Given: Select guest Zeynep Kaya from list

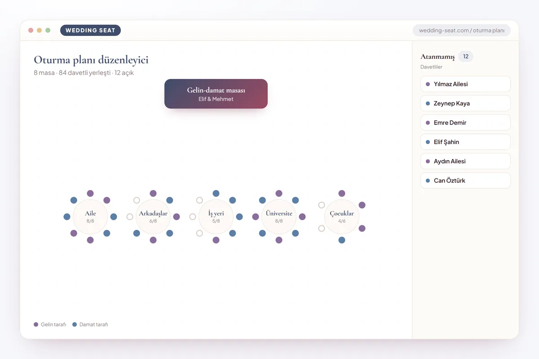Looking at the screenshot, I should (x=465, y=103).
